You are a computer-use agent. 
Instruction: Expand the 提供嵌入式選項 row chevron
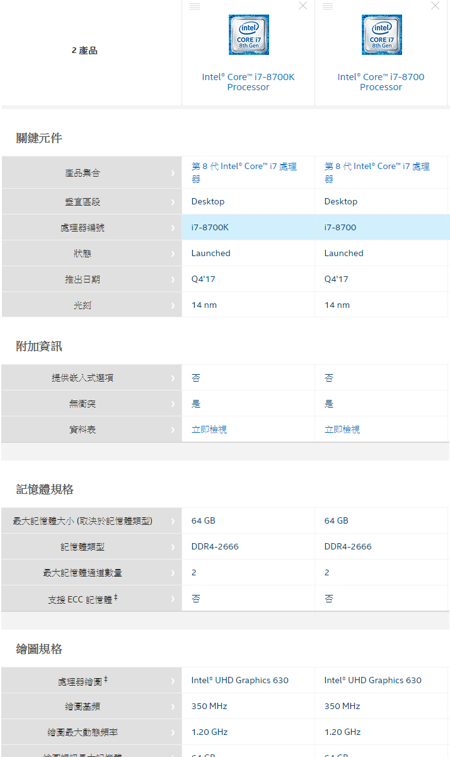click(173, 378)
